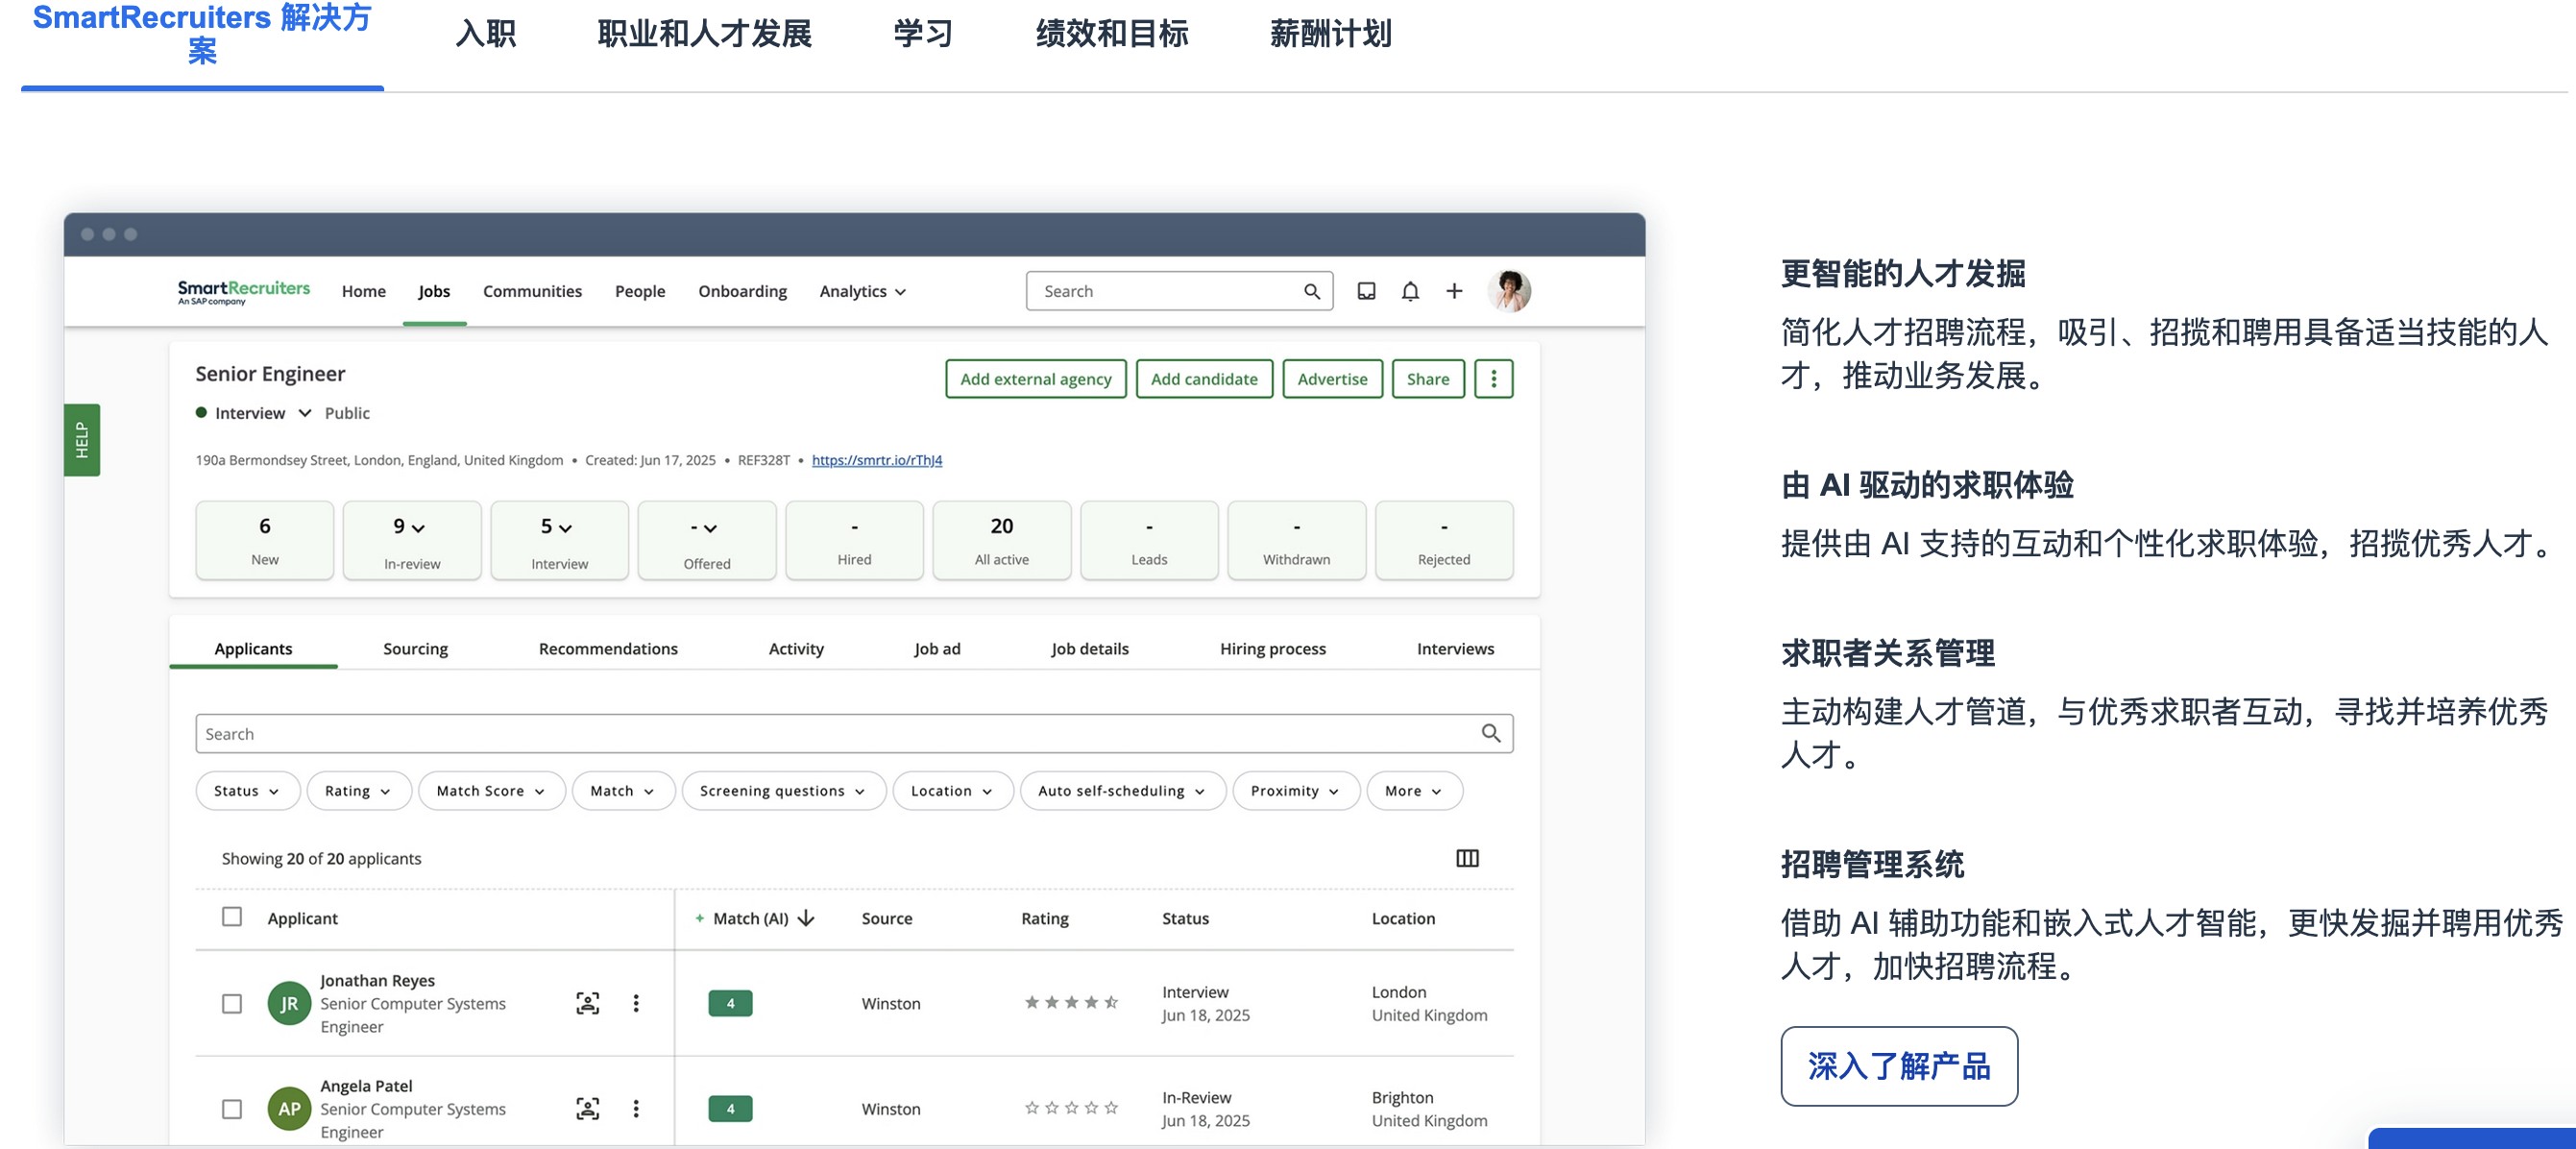Open the column configuration icon
This screenshot has height=1149, width=2576.
(1467, 858)
